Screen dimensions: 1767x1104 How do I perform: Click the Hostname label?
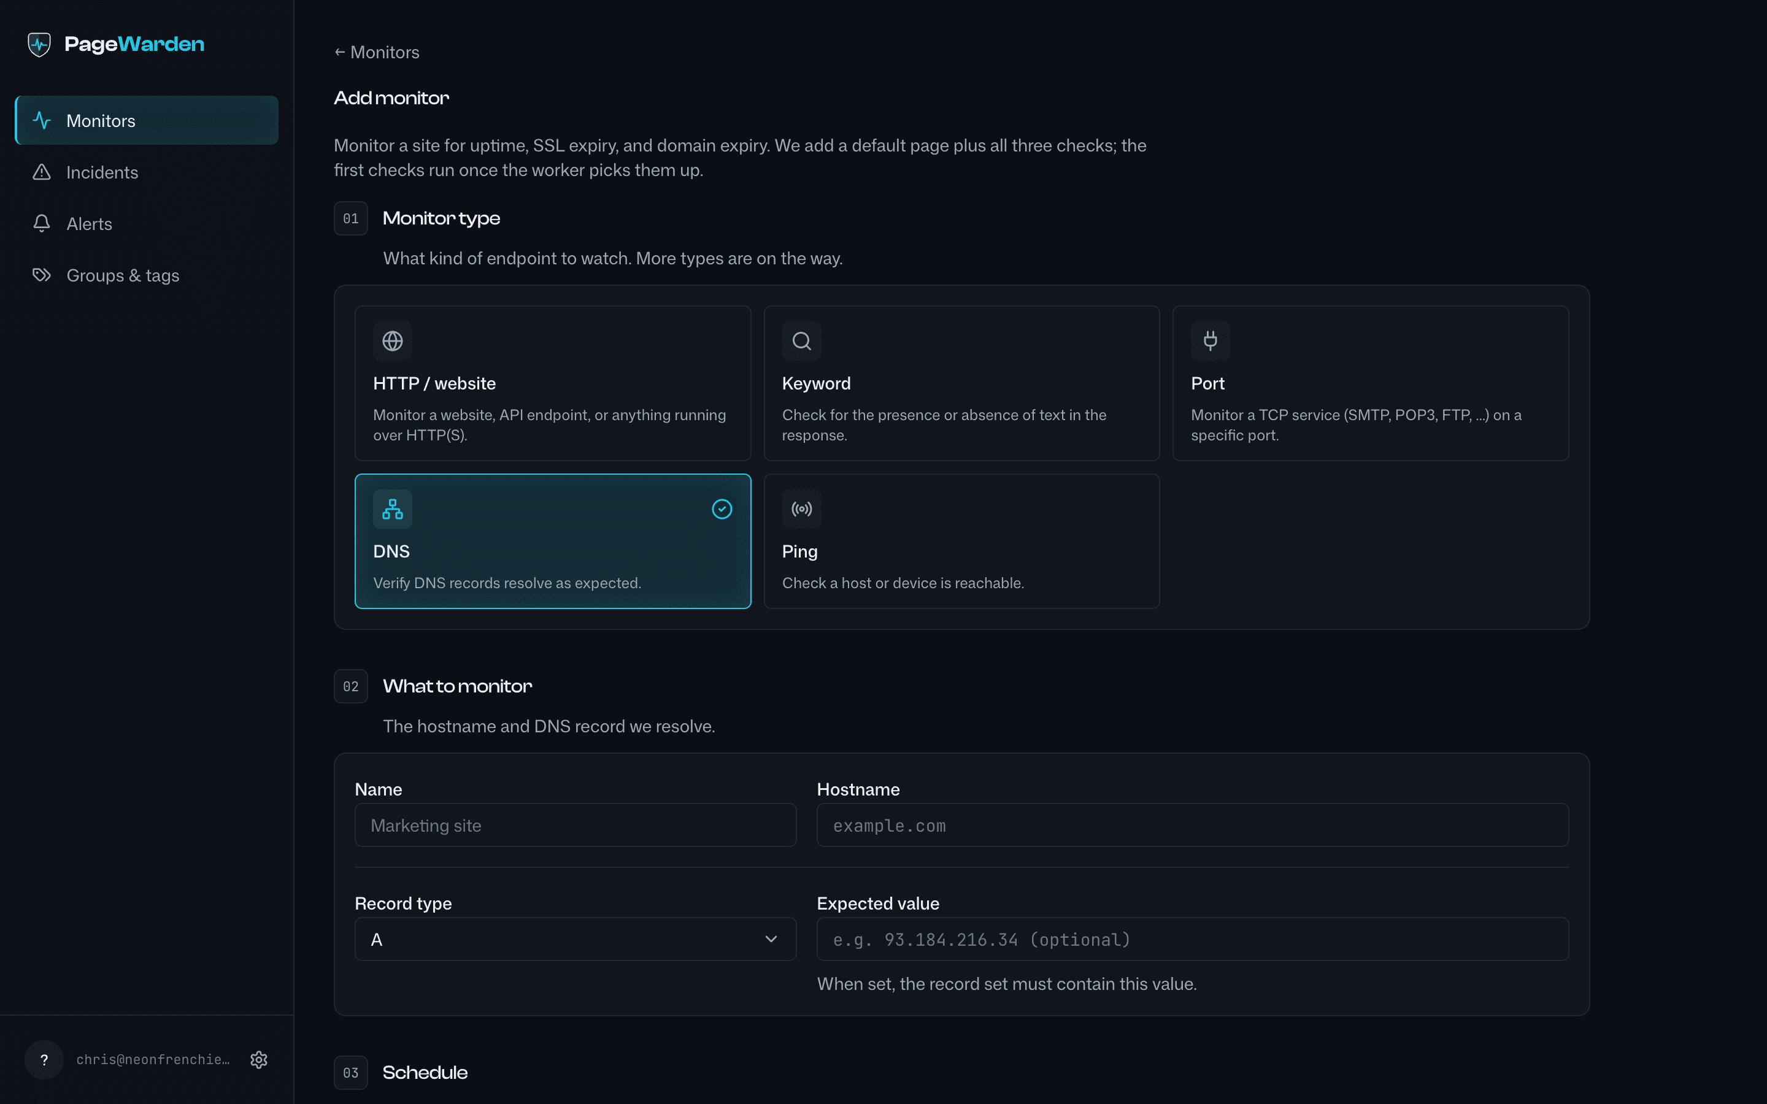(x=858, y=789)
